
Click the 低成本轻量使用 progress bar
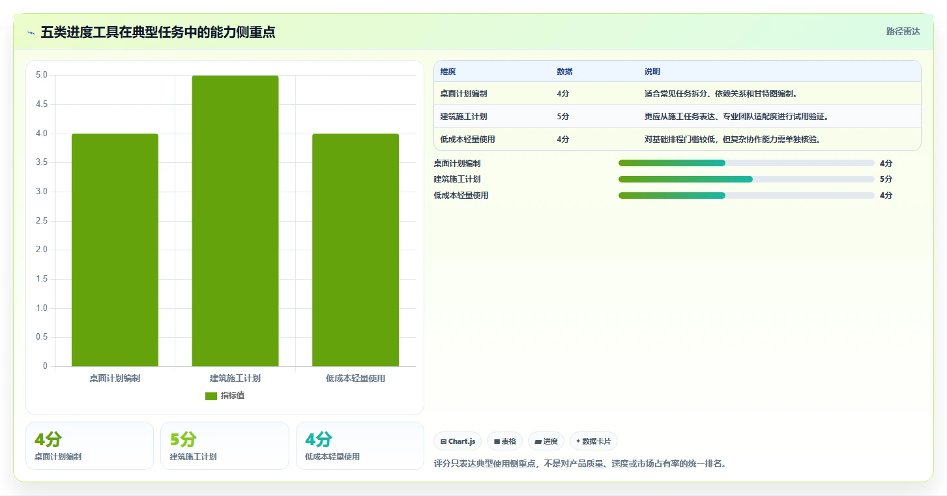tap(746, 196)
